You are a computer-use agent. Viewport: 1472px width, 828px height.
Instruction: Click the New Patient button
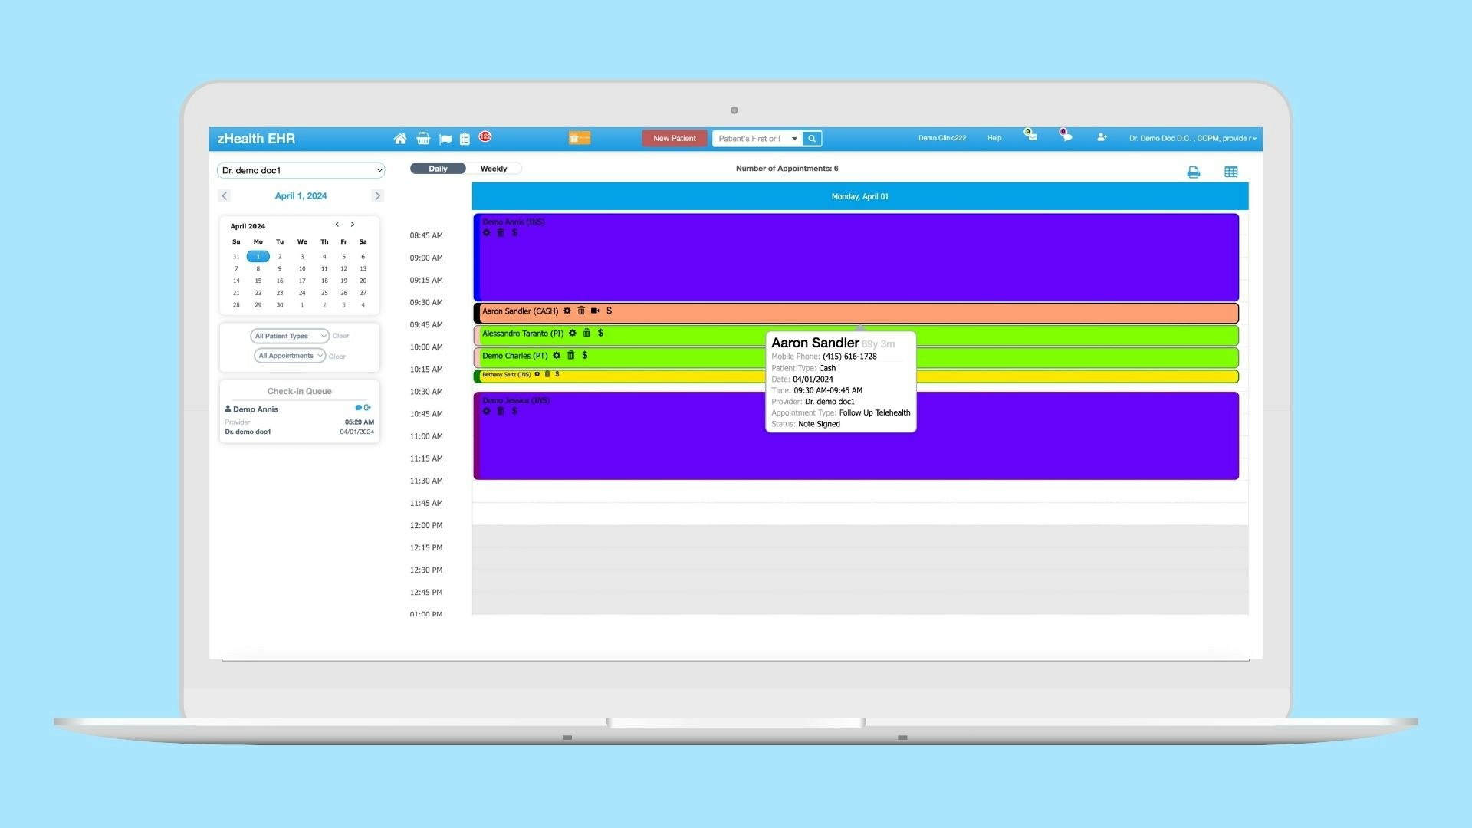click(674, 139)
